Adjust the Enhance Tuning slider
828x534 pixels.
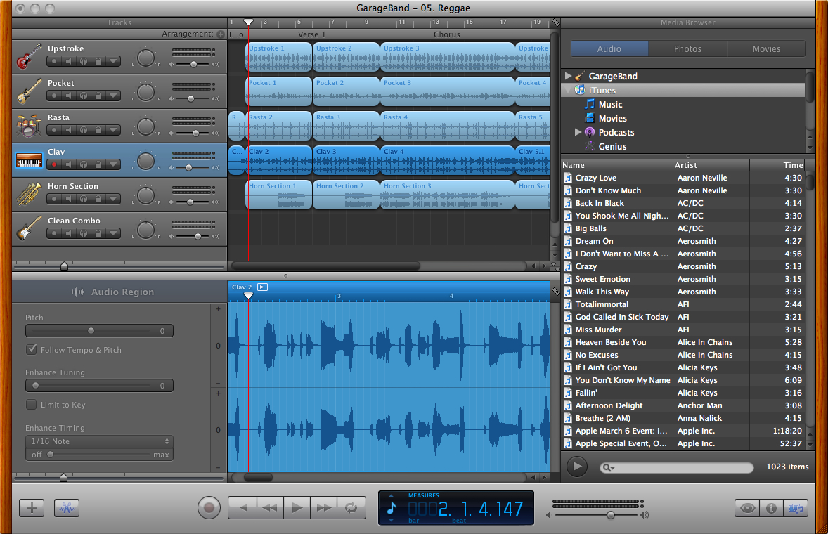point(35,386)
